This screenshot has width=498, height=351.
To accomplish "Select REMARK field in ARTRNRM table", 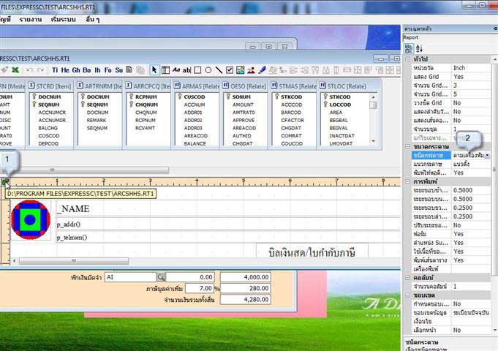I will [x=97, y=120].
